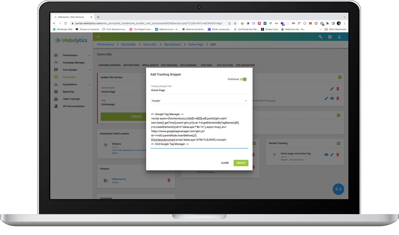Click the Site Builder sidebar icon

56,77
